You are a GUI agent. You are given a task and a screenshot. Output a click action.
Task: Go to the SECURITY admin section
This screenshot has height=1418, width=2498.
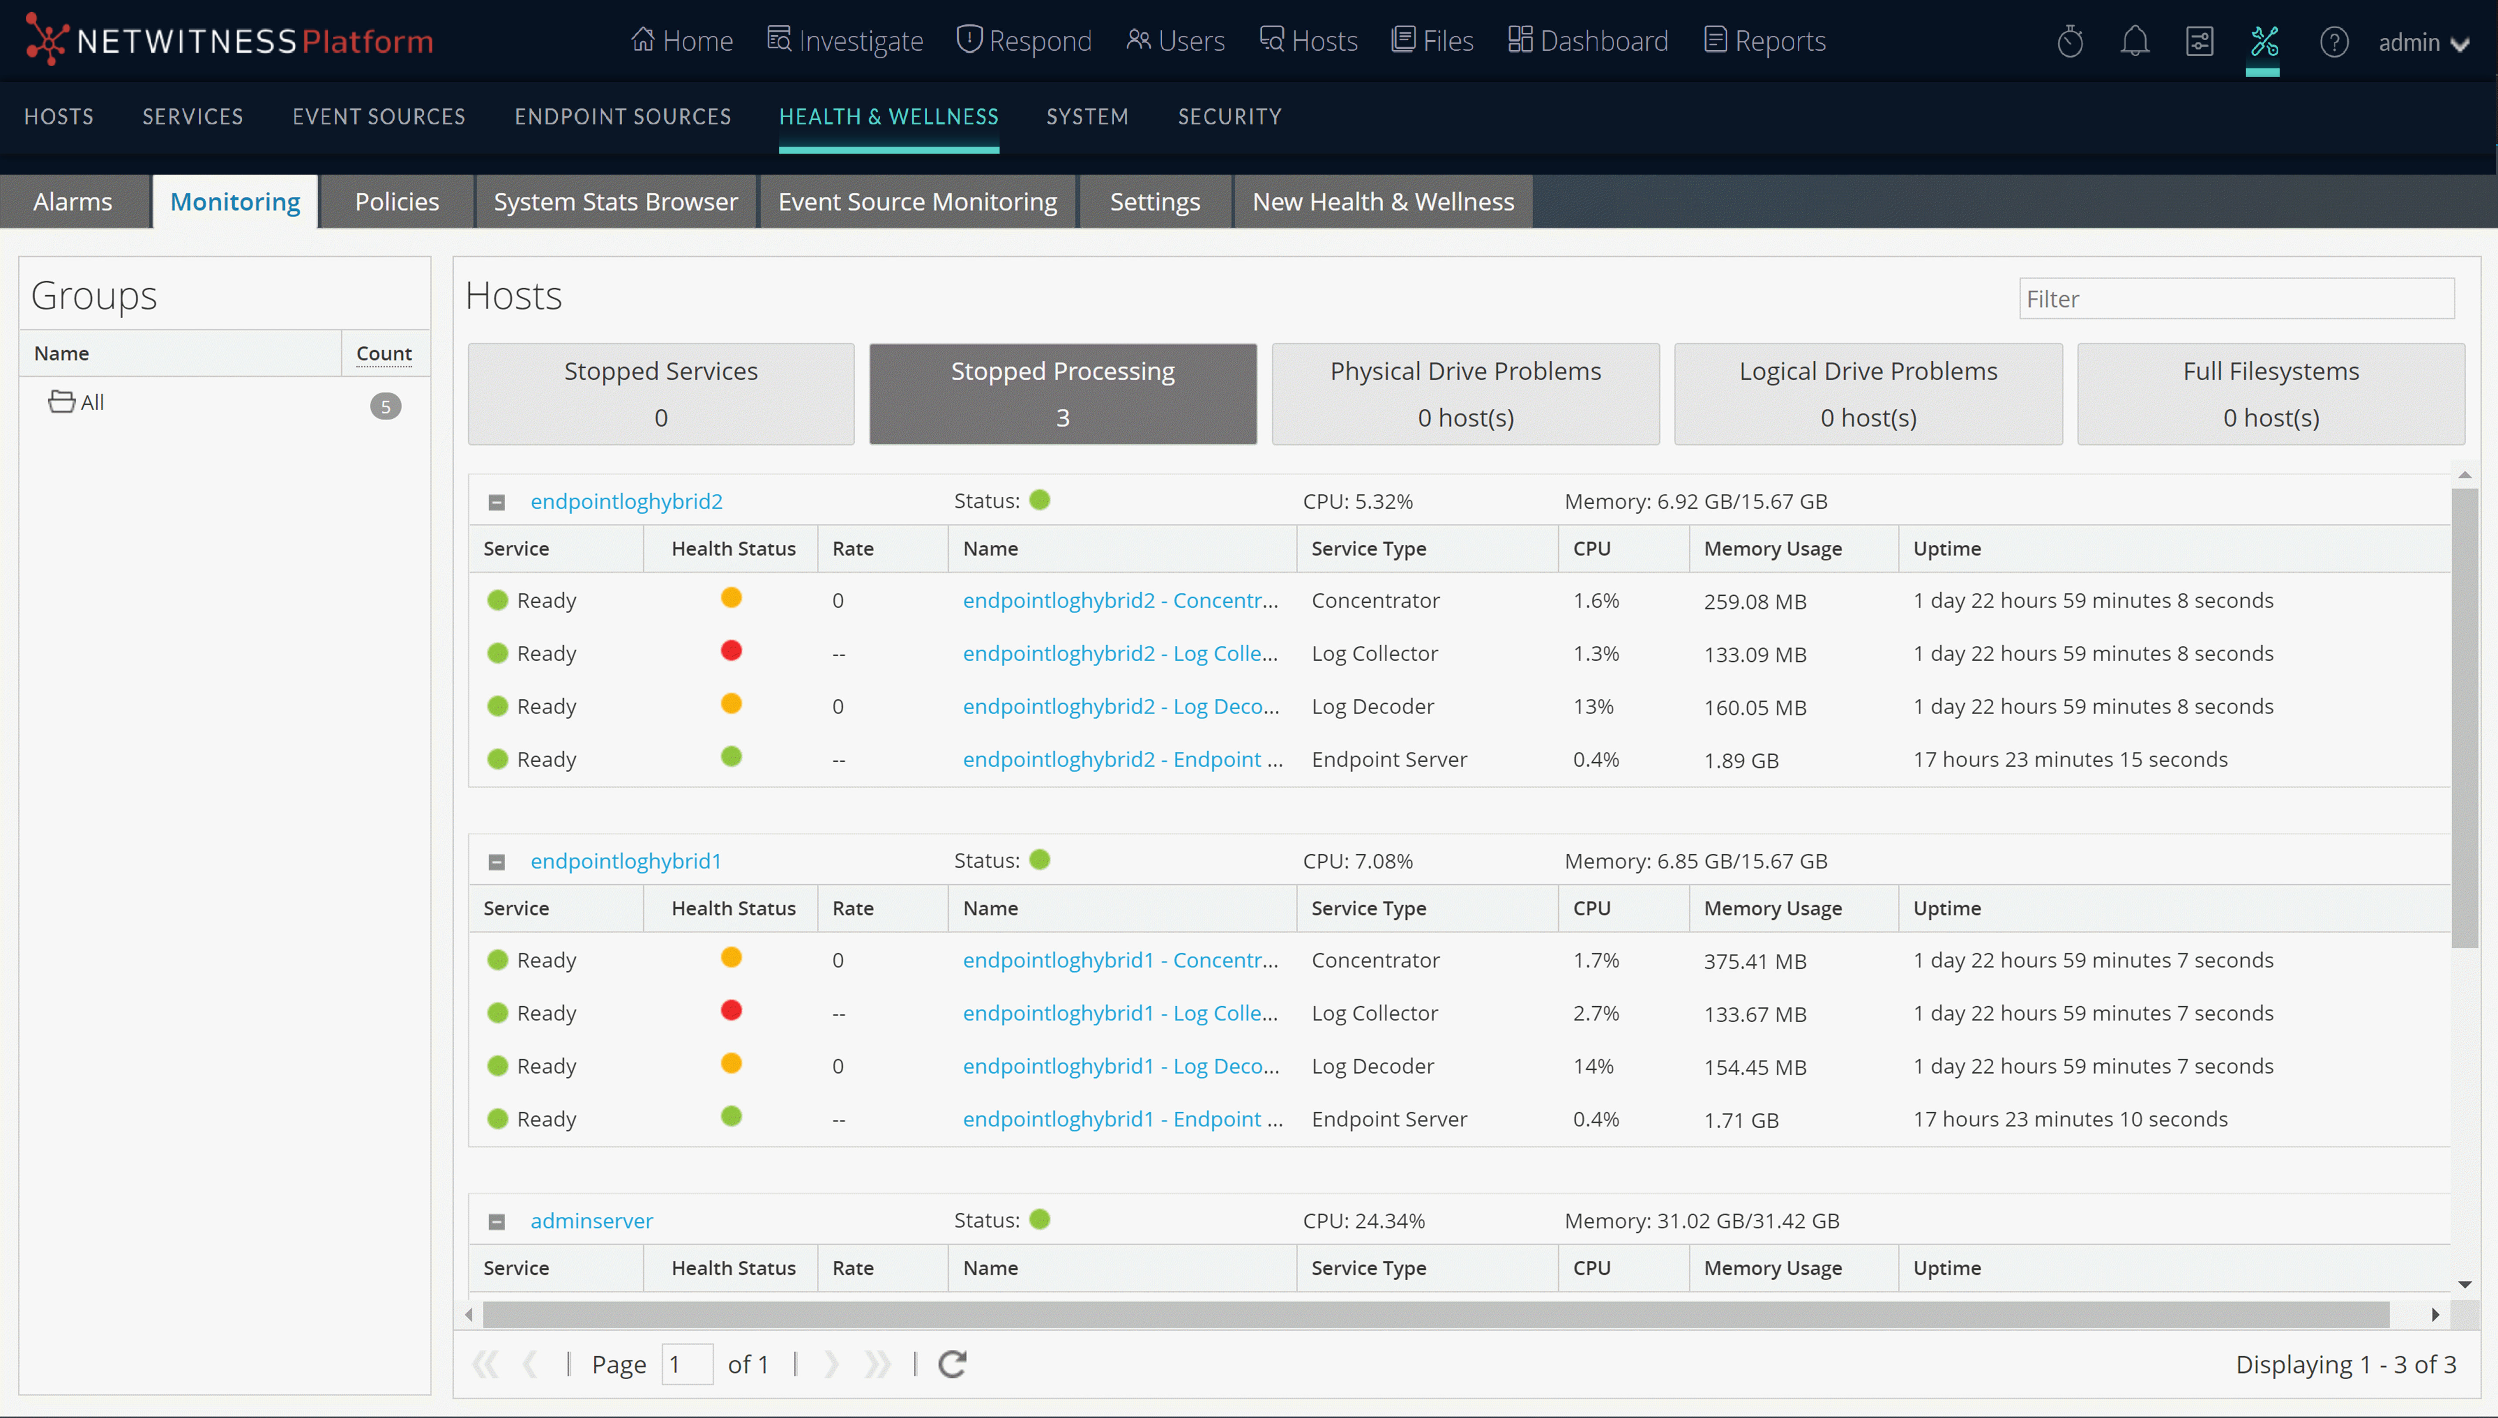tap(1230, 117)
